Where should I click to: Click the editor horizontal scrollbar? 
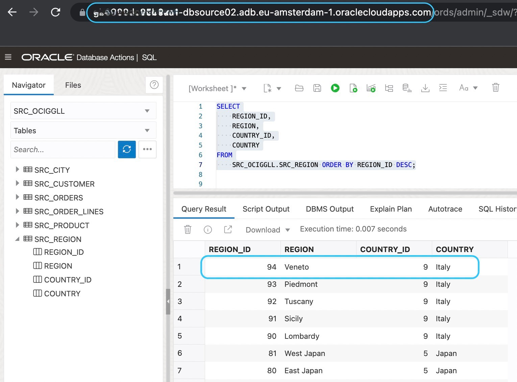(345, 193)
